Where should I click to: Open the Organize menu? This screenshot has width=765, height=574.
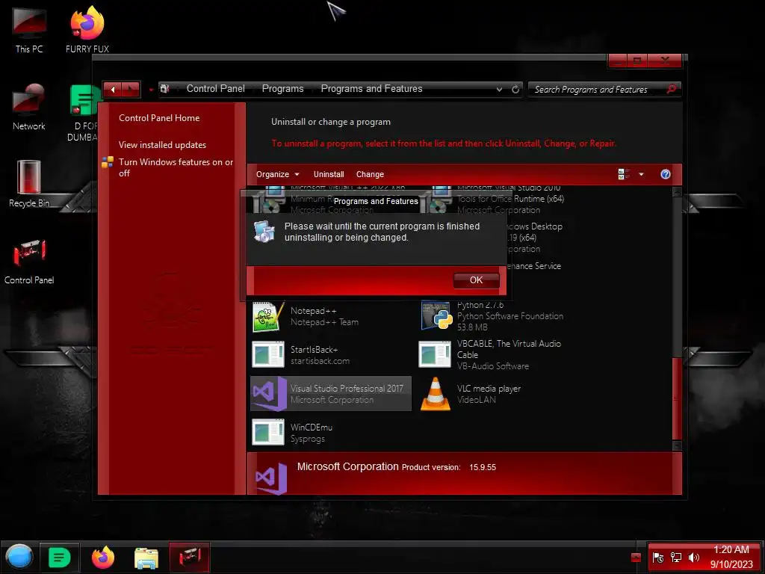(x=278, y=174)
